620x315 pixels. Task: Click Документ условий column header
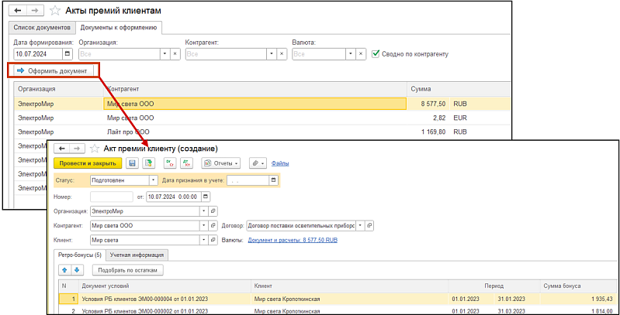tap(165, 286)
